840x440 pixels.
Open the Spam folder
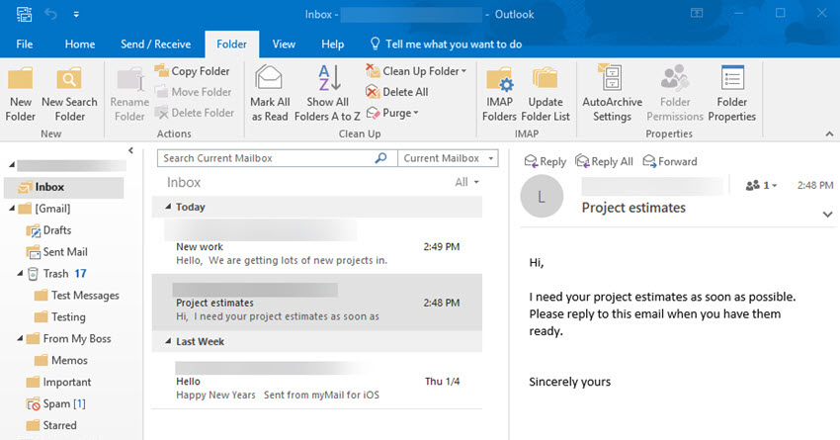[x=55, y=403]
